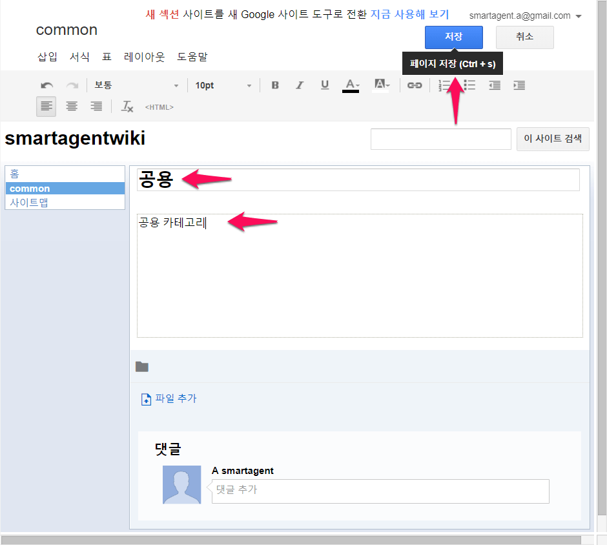The image size is (607, 545).
Task: Click the blue 저장 button
Action: (x=453, y=37)
